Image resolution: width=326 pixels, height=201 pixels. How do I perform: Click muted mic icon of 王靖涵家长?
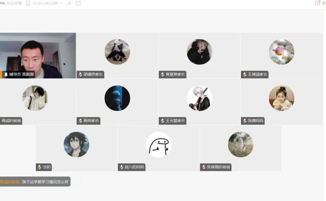coord(245,74)
